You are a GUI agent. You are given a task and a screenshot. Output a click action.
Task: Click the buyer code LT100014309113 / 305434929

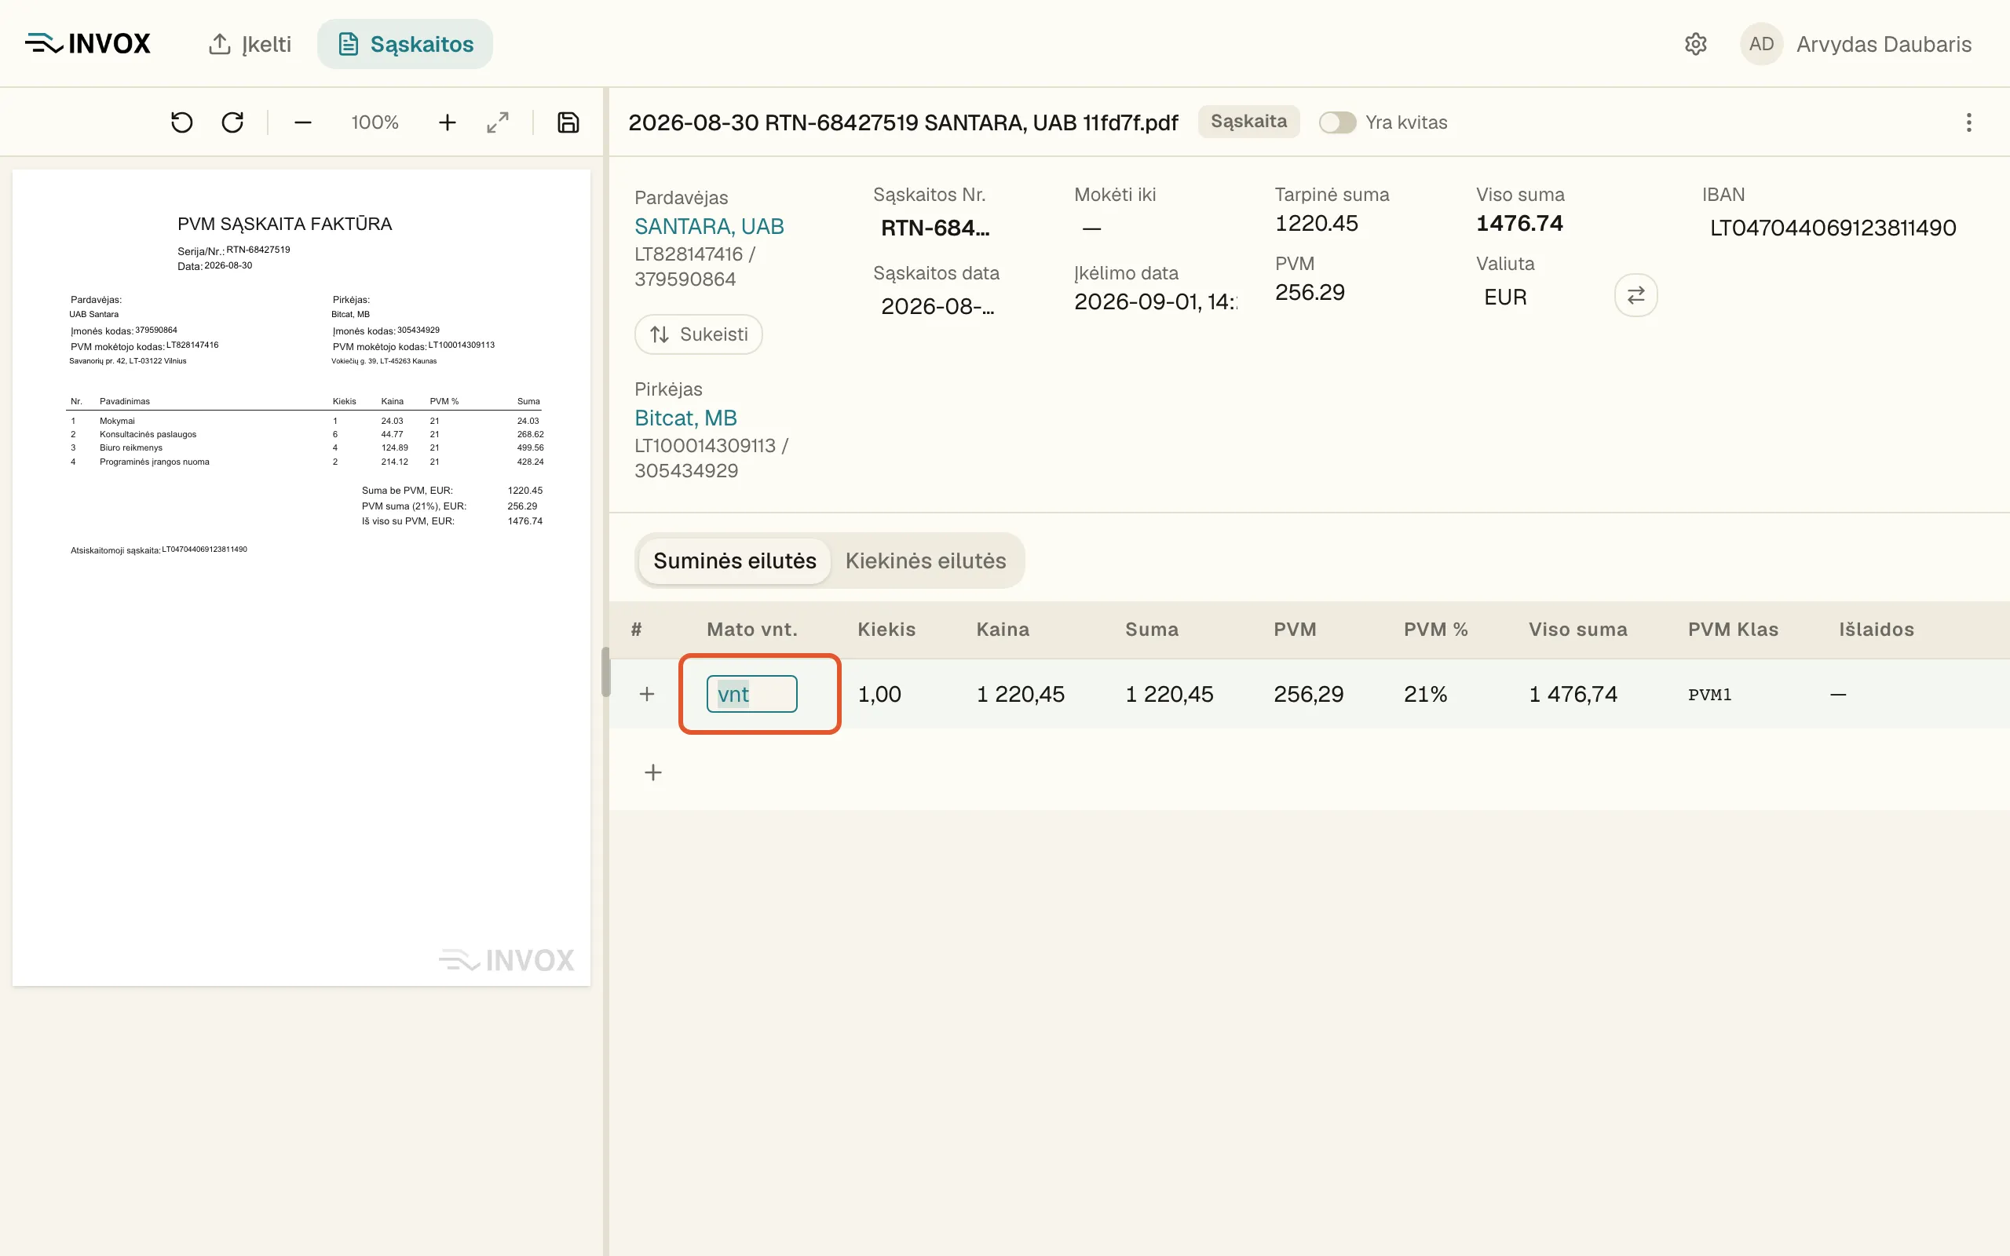pyautogui.click(x=712, y=458)
